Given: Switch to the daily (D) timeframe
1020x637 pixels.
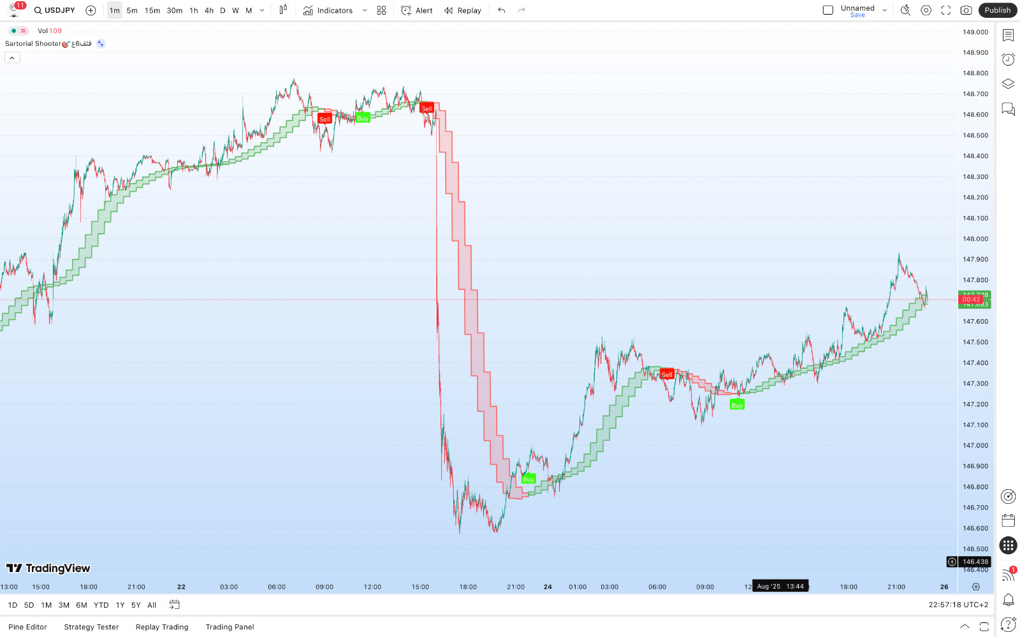Looking at the screenshot, I should pyautogui.click(x=222, y=10).
